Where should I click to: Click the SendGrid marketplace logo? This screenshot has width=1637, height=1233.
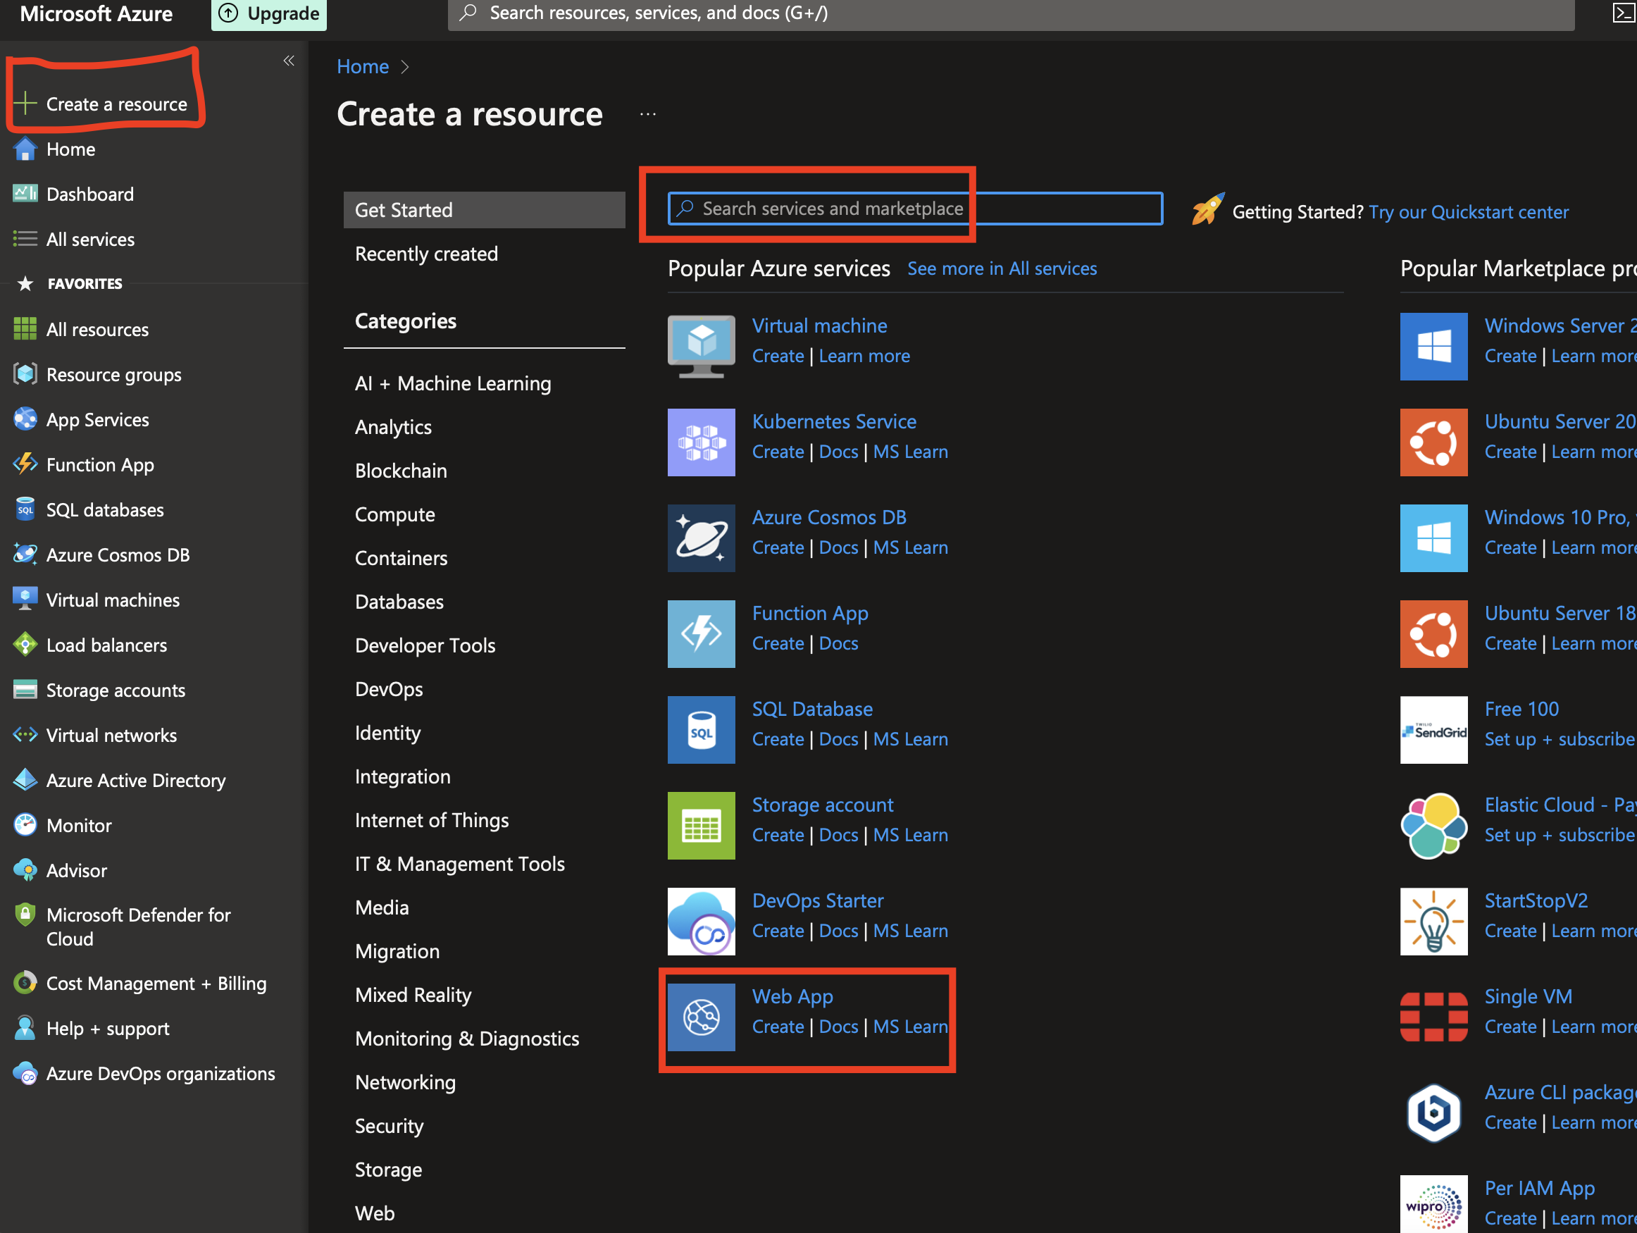pyautogui.click(x=1433, y=730)
